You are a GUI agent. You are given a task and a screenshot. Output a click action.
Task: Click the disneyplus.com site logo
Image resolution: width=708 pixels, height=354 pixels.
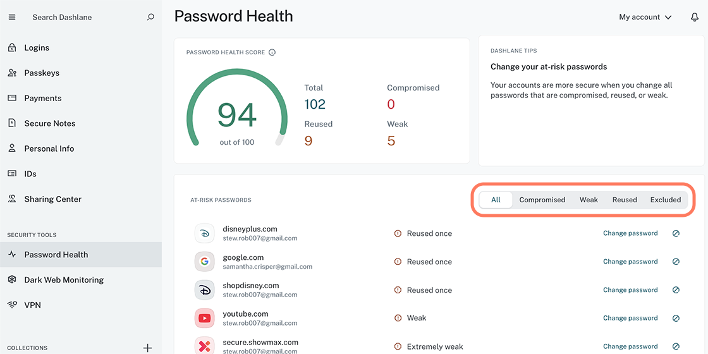204,233
